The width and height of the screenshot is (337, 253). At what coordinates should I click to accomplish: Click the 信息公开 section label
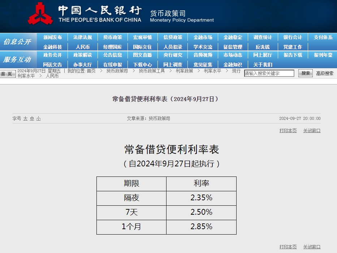click(x=17, y=42)
